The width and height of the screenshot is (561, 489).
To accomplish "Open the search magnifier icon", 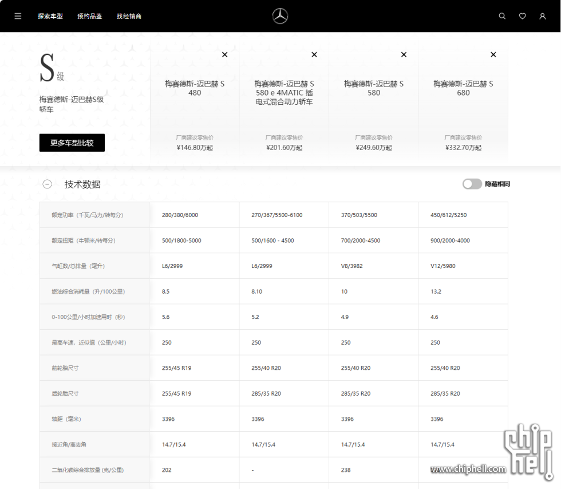I will coord(503,16).
